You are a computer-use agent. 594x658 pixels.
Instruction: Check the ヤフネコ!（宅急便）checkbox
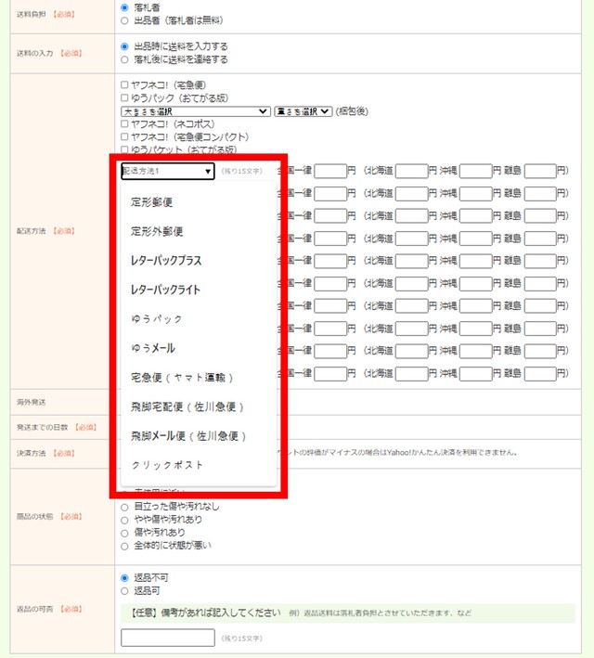(125, 84)
